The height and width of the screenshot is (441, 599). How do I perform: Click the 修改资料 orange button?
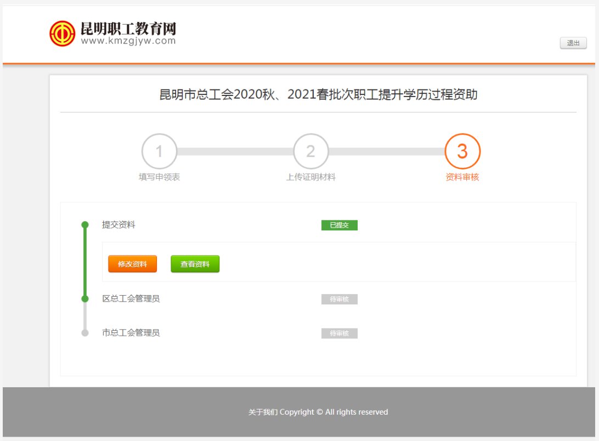click(x=132, y=264)
